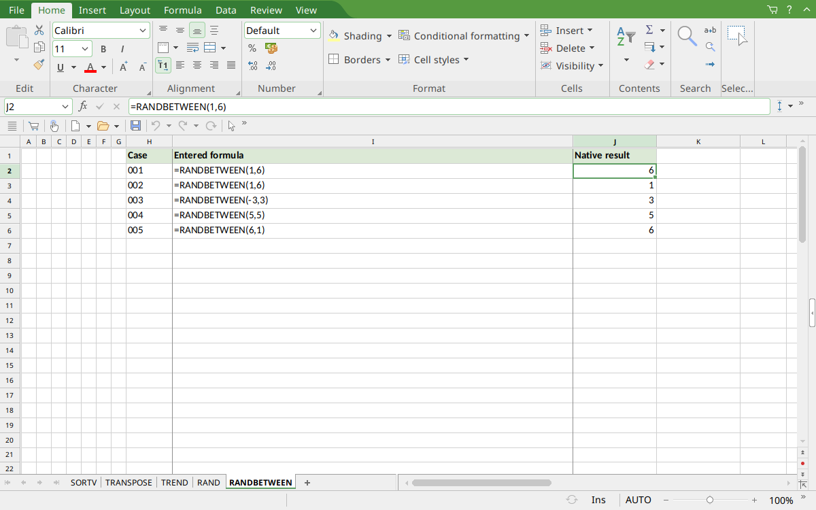
Task: Toggle Italic formatting
Action: [122, 49]
